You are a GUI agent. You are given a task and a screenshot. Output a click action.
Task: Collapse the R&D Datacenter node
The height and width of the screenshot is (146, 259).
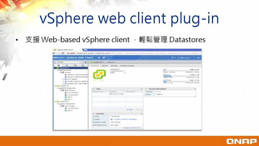tap(58, 88)
